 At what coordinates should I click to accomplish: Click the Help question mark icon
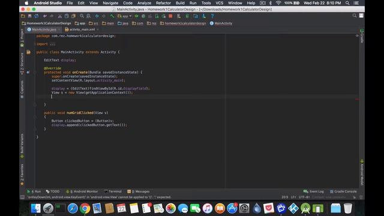(212, 16)
